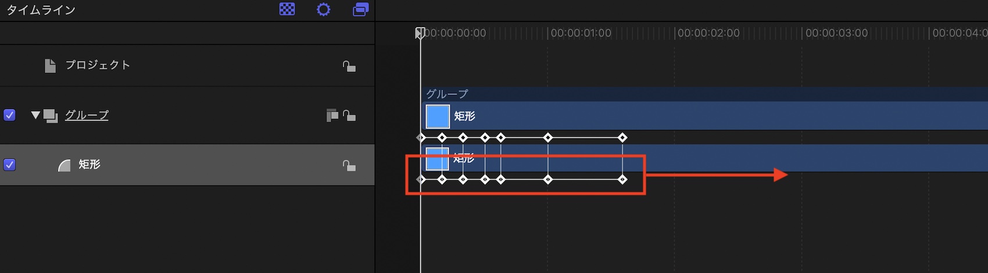Viewport: 988px width, 273px height.
Task: Open the timeline gear settings icon
Action: click(x=324, y=9)
